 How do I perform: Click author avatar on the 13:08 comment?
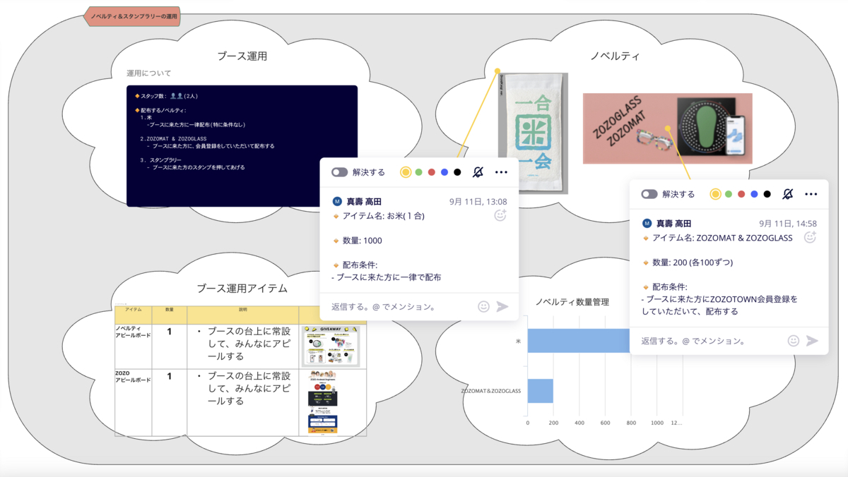(x=337, y=201)
